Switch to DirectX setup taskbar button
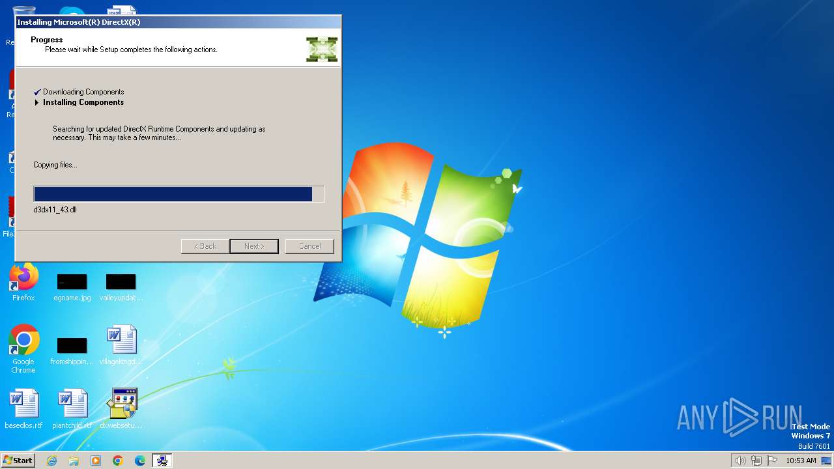The image size is (834, 469). pyautogui.click(x=162, y=461)
